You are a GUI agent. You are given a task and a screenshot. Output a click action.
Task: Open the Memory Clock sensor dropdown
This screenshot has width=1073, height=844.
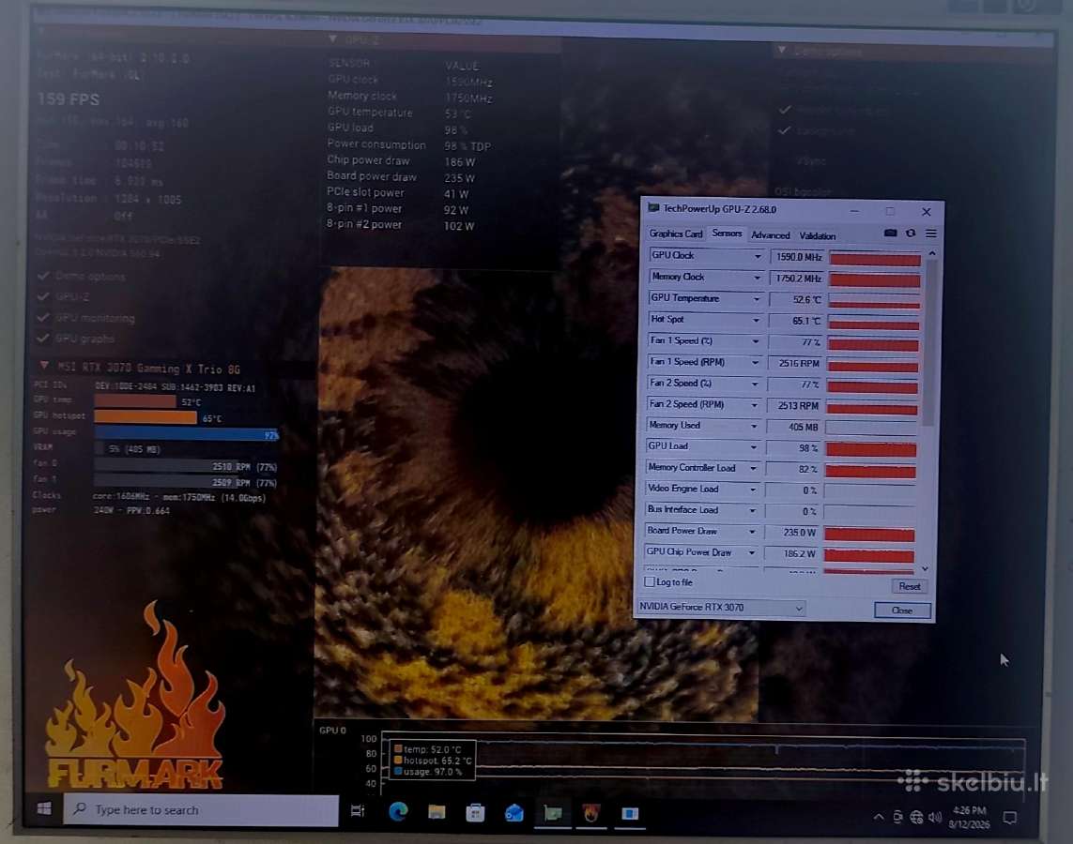pos(757,278)
